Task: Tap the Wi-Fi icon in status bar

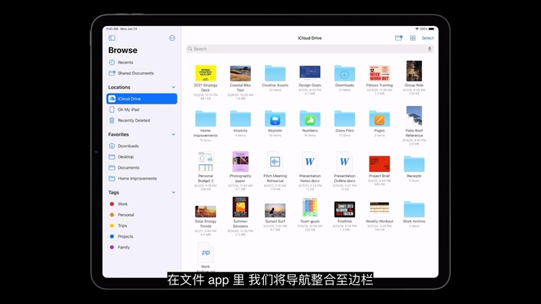Action: click(417, 29)
